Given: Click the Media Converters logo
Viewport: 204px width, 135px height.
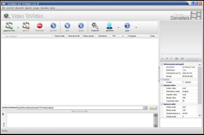Looking at the screenshot, I should click(186, 15).
